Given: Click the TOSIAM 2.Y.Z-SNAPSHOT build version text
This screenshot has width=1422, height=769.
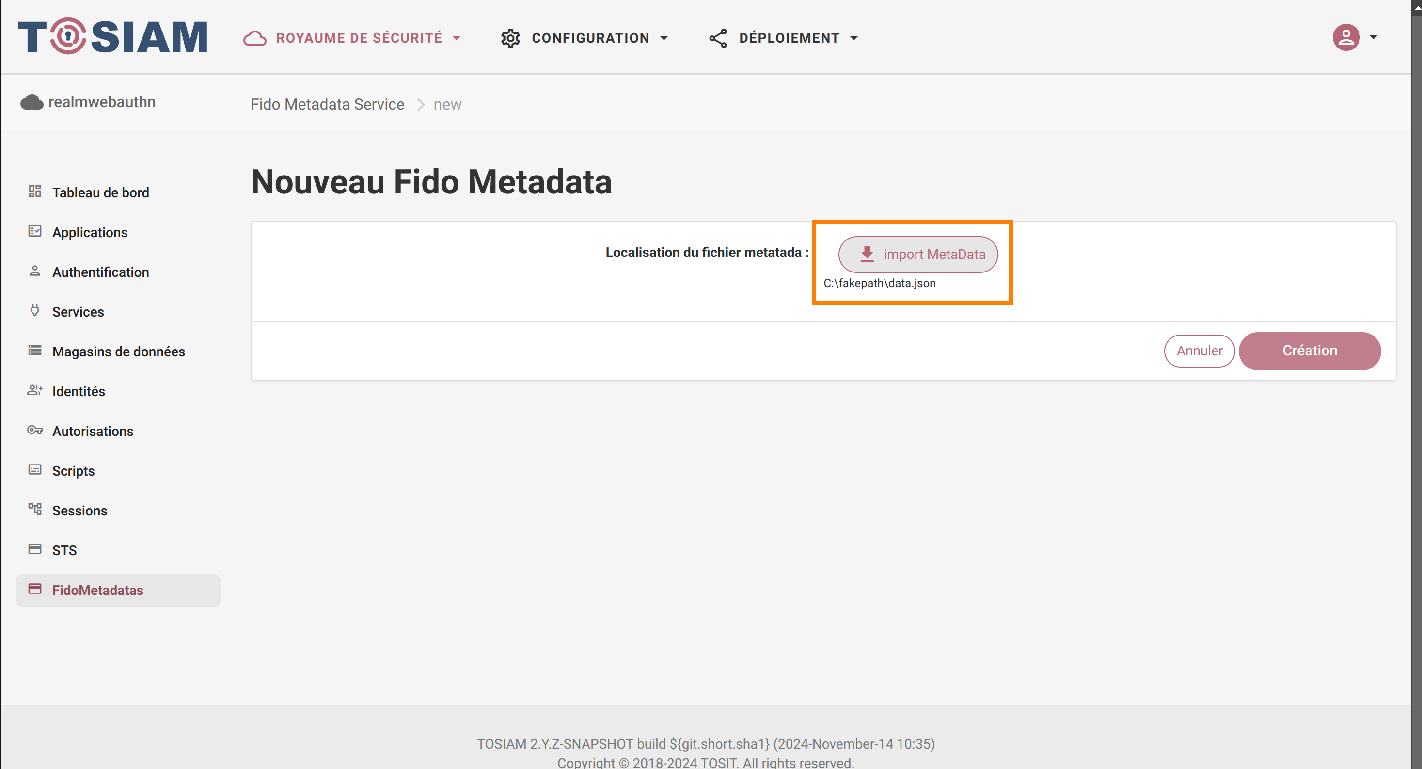Looking at the screenshot, I should 706,744.
